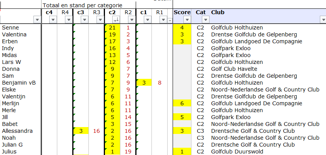Open the R2 column filter dropdown
Screen dimensions: 326x155
132,20
